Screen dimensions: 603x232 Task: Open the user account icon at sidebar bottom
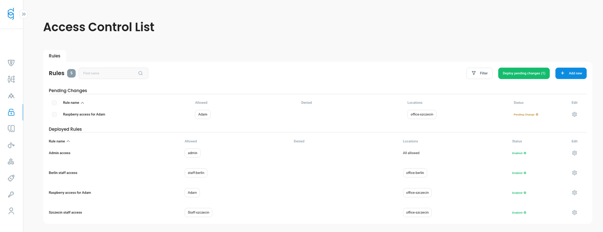tap(11, 211)
